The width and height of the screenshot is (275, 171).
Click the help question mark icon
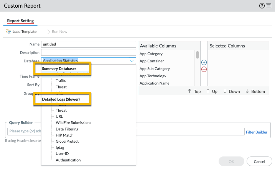(262, 6)
